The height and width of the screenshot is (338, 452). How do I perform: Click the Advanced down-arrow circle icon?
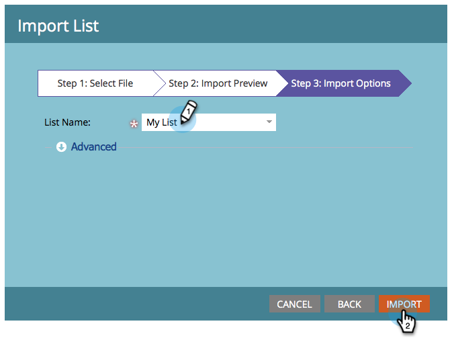(x=61, y=146)
